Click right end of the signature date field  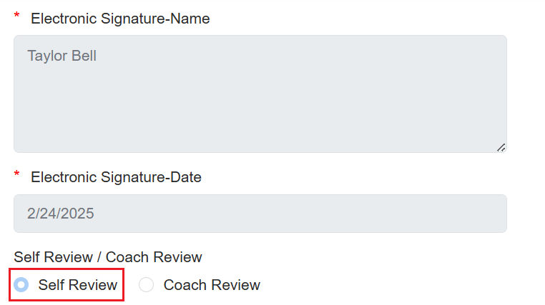pos(486,214)
